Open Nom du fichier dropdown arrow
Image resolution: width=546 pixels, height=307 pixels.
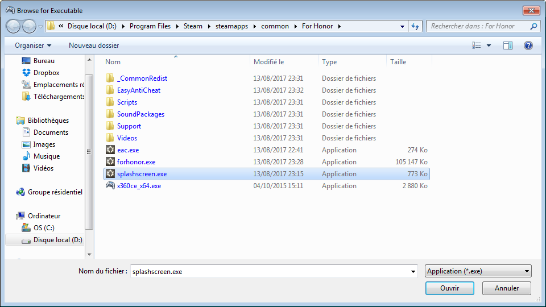(x=413, y=272)
